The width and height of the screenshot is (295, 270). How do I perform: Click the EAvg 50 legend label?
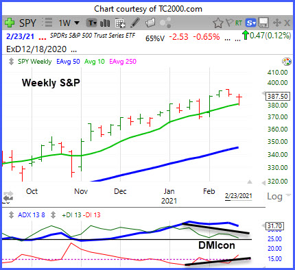[68, 62]
